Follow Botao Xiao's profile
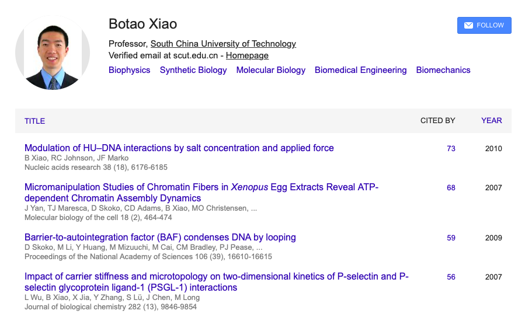 [x=484, y=26]
